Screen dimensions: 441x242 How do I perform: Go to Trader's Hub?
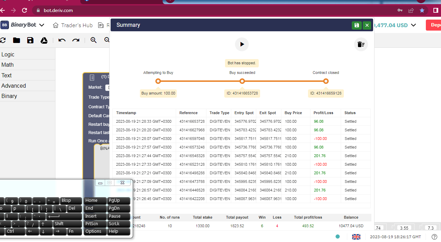pos(73,25)
